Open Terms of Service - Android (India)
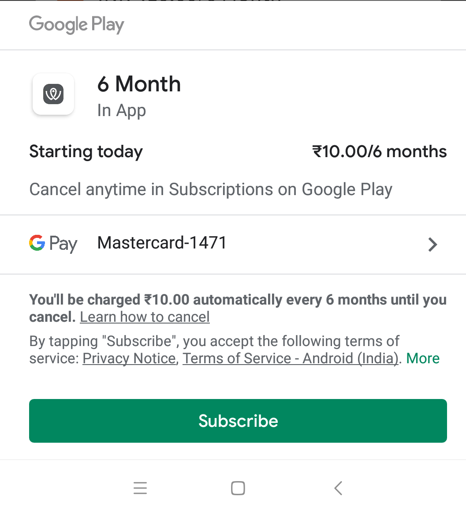The image size is (466, 512). (291, 358)
